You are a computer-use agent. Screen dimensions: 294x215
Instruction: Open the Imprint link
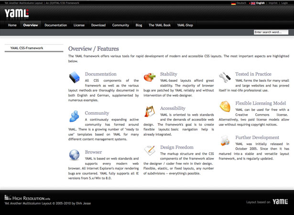(273, 3)
